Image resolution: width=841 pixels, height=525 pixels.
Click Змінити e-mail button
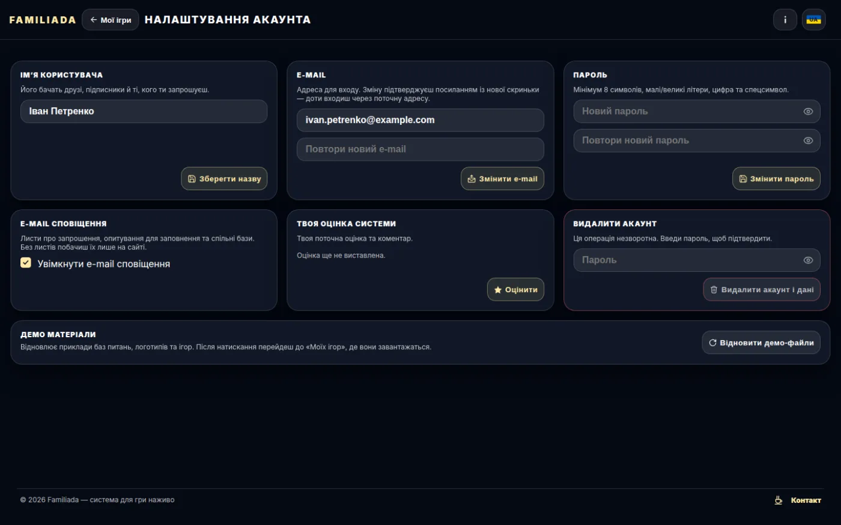(502, 179)
